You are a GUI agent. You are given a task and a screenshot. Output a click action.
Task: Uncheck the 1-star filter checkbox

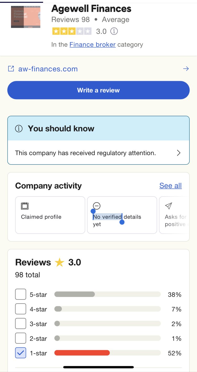tap(21, 353)
